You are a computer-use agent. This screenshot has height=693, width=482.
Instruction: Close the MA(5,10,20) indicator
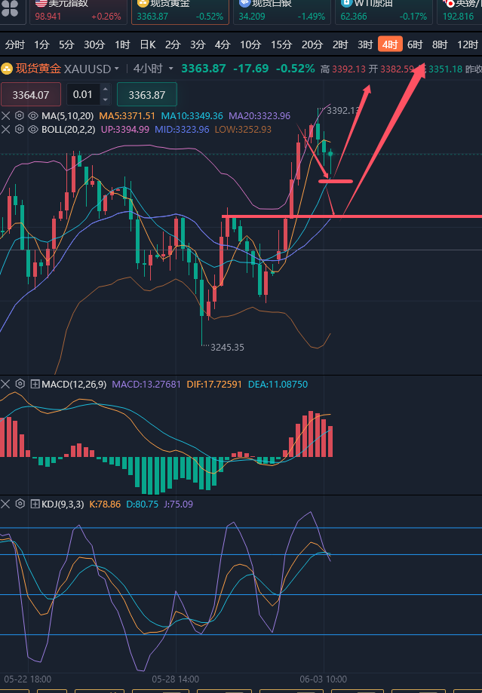pyautogui.click(x=6, y=116)
